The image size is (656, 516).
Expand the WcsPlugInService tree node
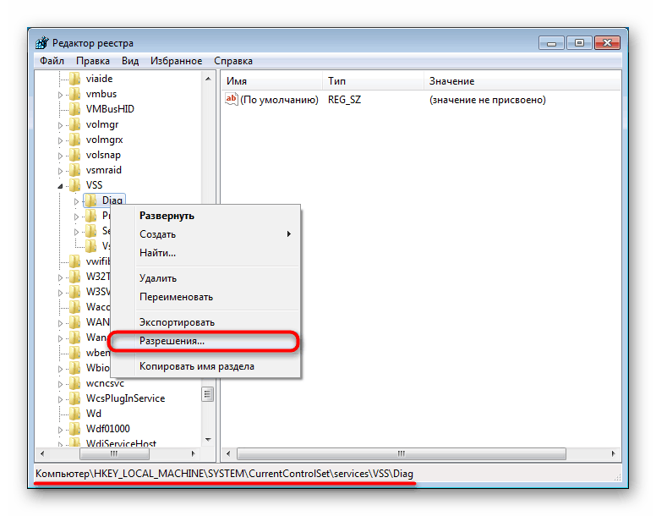[x=60, y=399]
